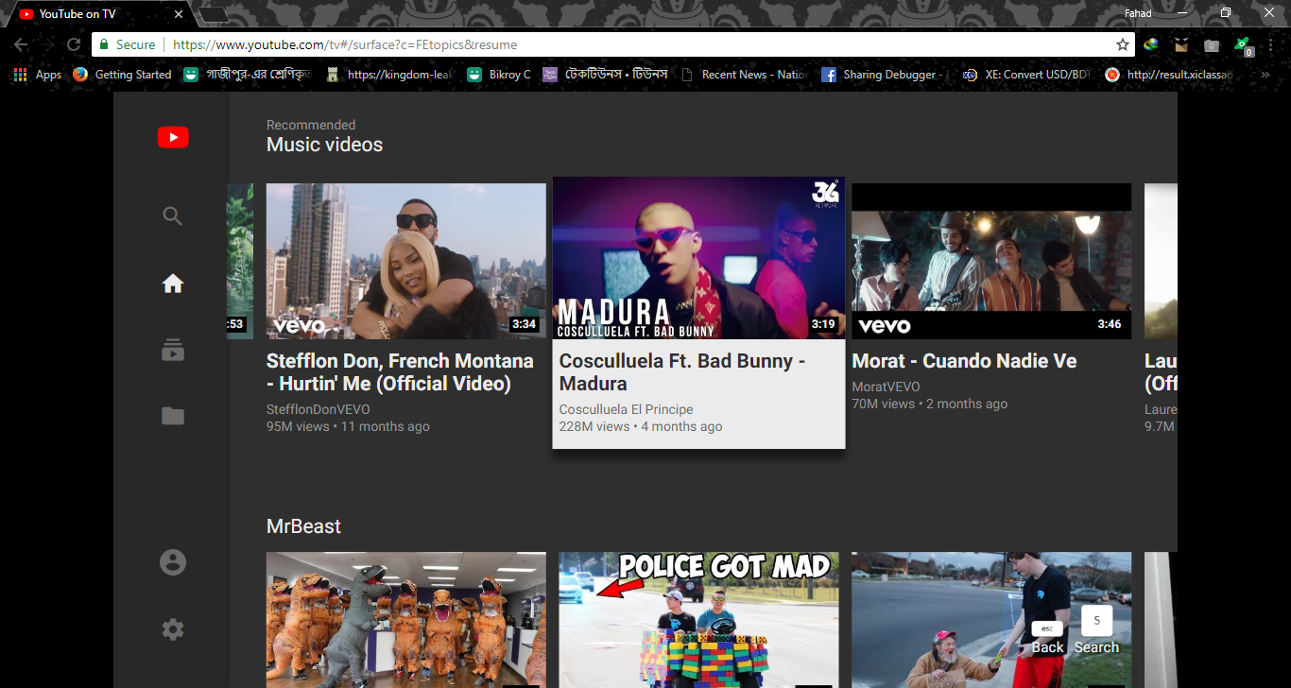The width and height of the screenshot is (1291, 688).
Task: Open the search icon in YouTube sidebar
Action: coord(172,216)
